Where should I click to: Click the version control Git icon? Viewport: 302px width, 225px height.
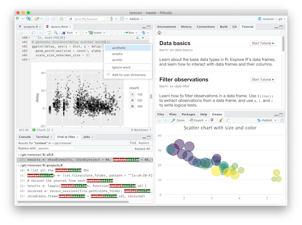[x=111, y=19]
